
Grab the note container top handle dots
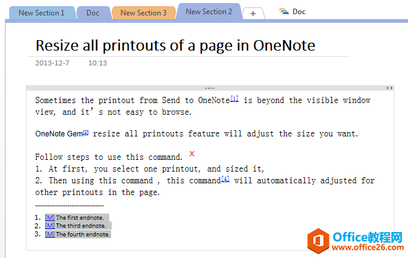[x=210, y=88]
